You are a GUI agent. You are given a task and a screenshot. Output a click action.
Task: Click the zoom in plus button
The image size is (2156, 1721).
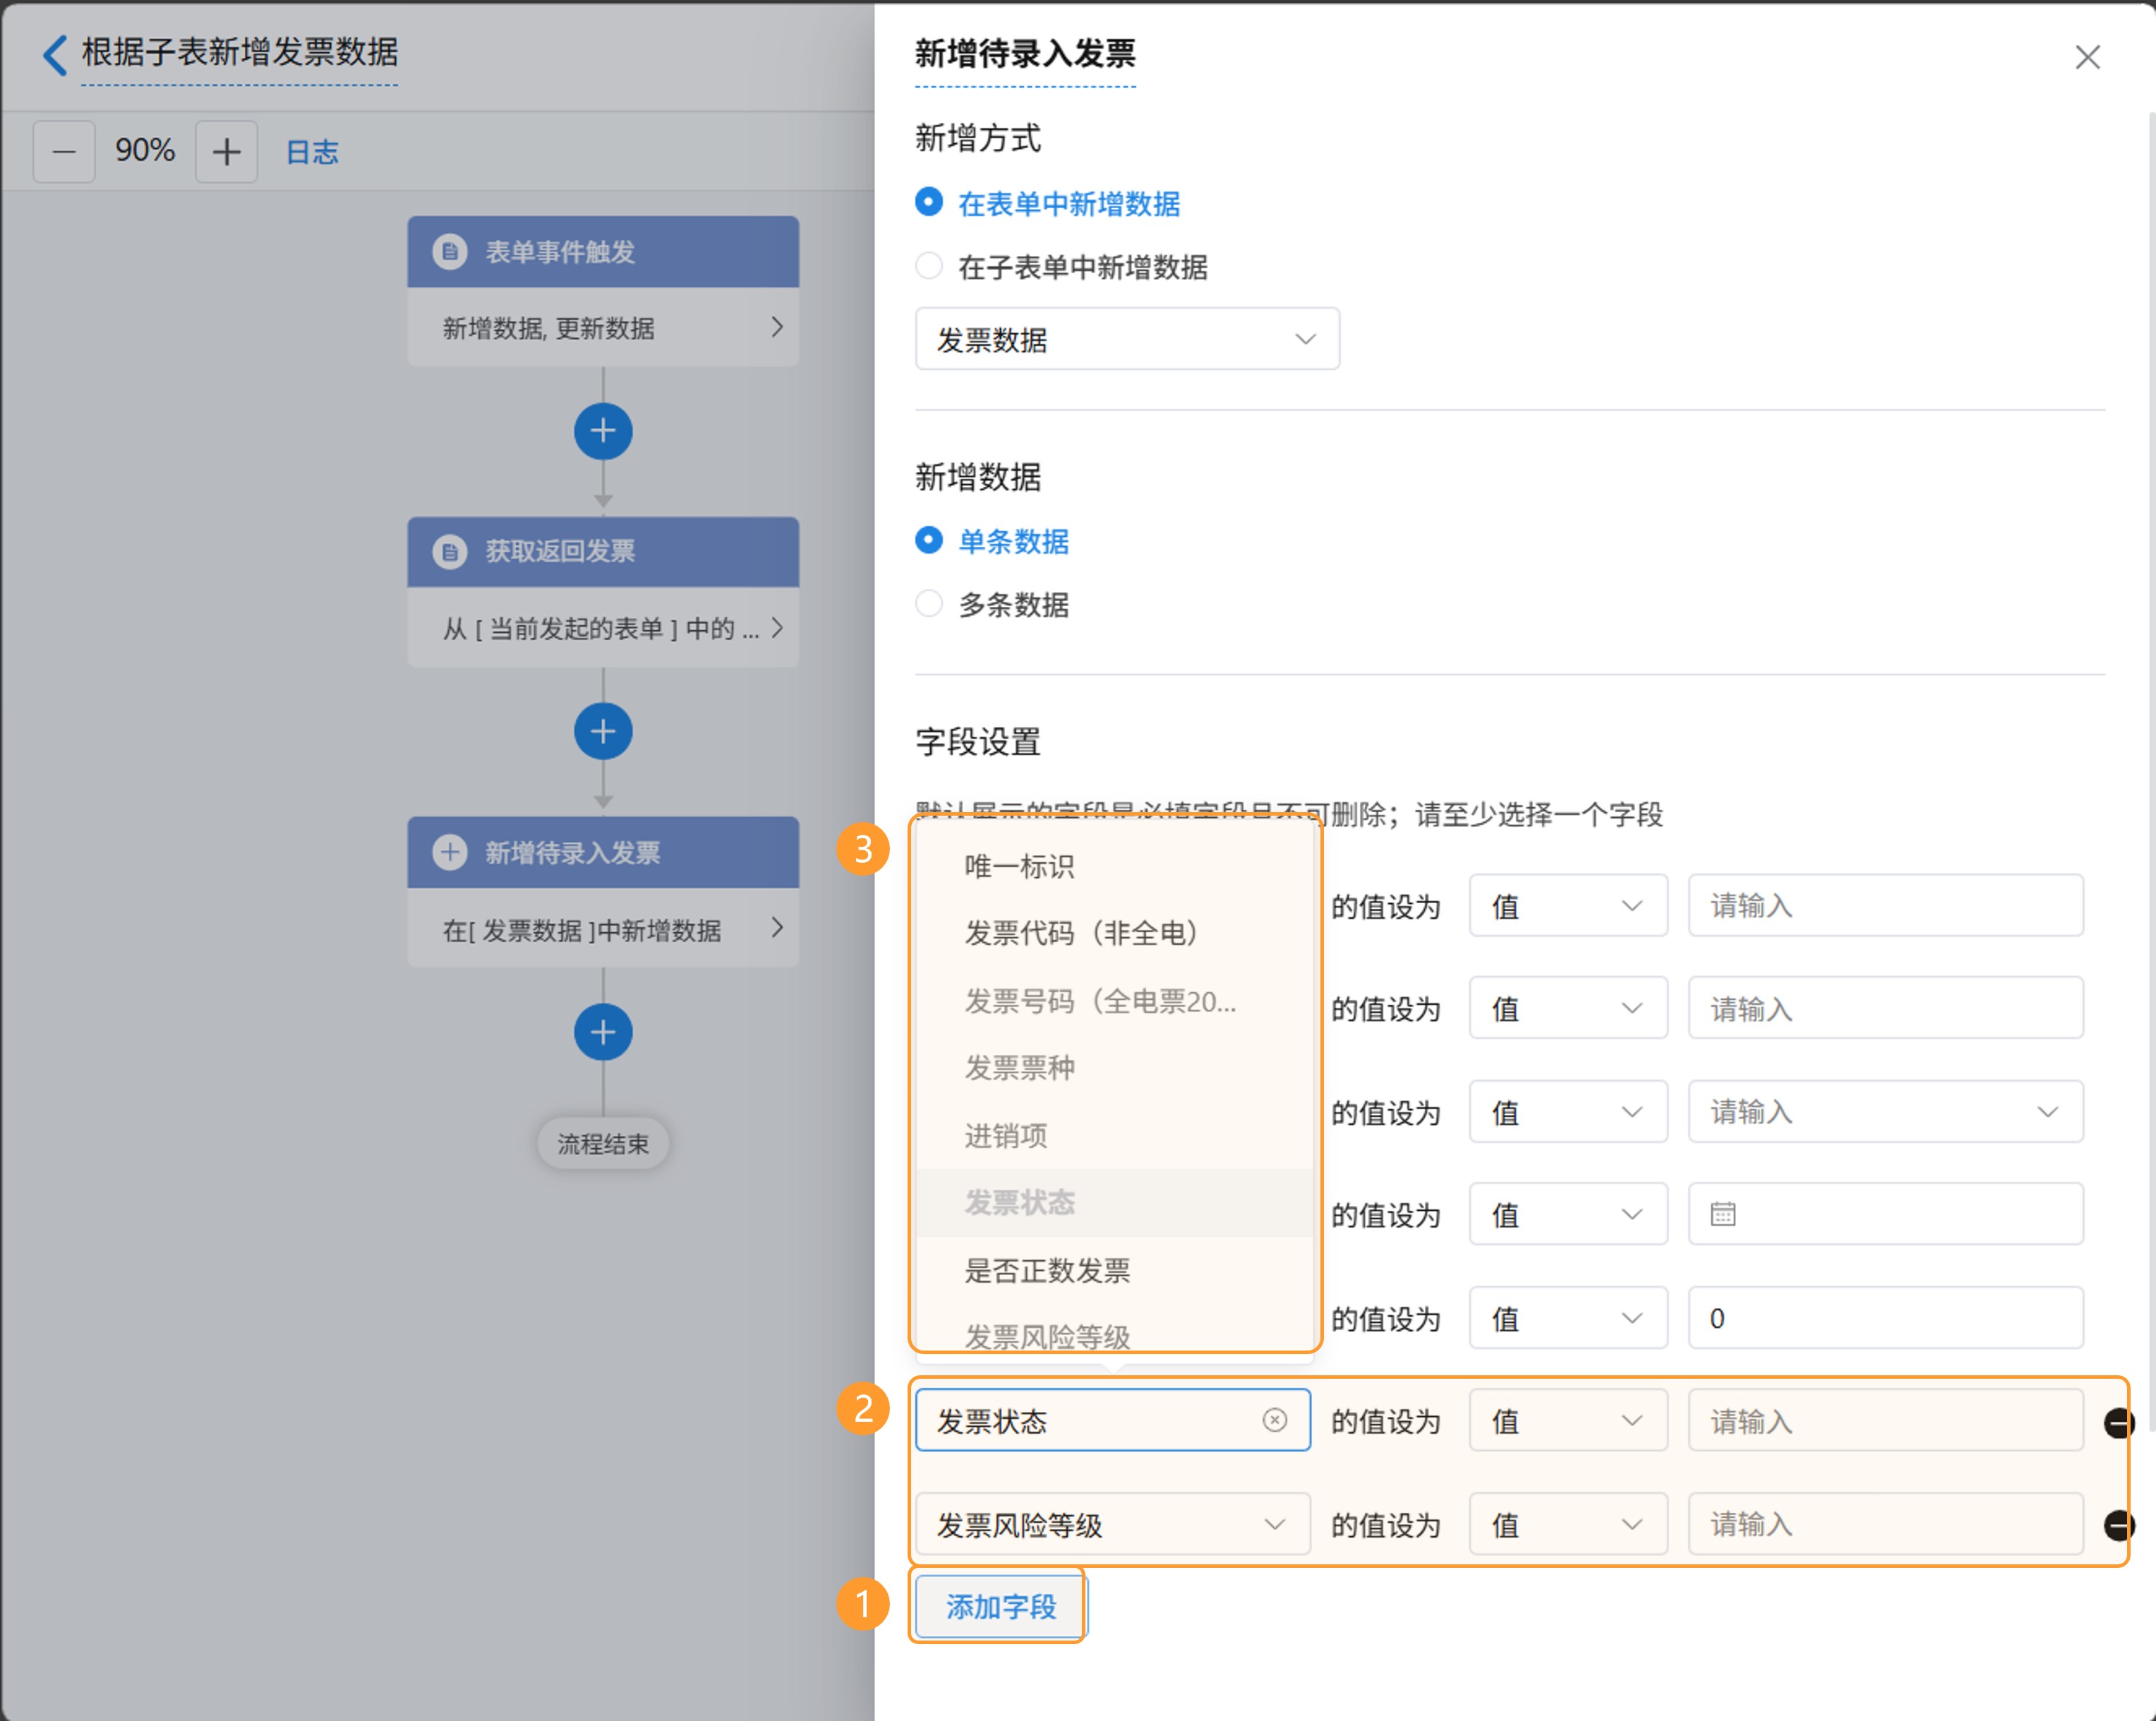click(226, 152)
